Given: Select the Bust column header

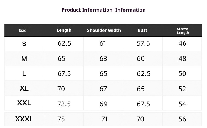Looking at the screenshot, I should tap(142, 30).
